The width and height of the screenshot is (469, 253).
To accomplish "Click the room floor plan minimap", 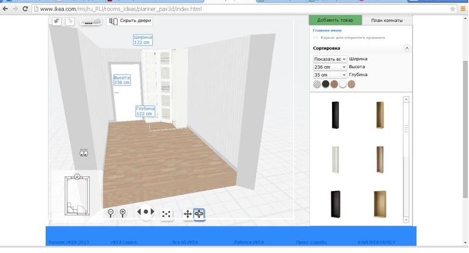I will coord(77,196).
